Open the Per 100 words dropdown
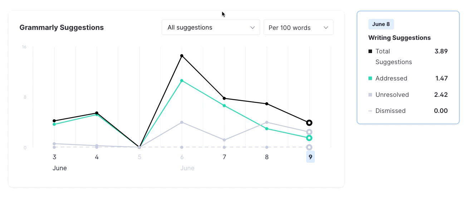The image size is (469, 198). coord(298,27)
